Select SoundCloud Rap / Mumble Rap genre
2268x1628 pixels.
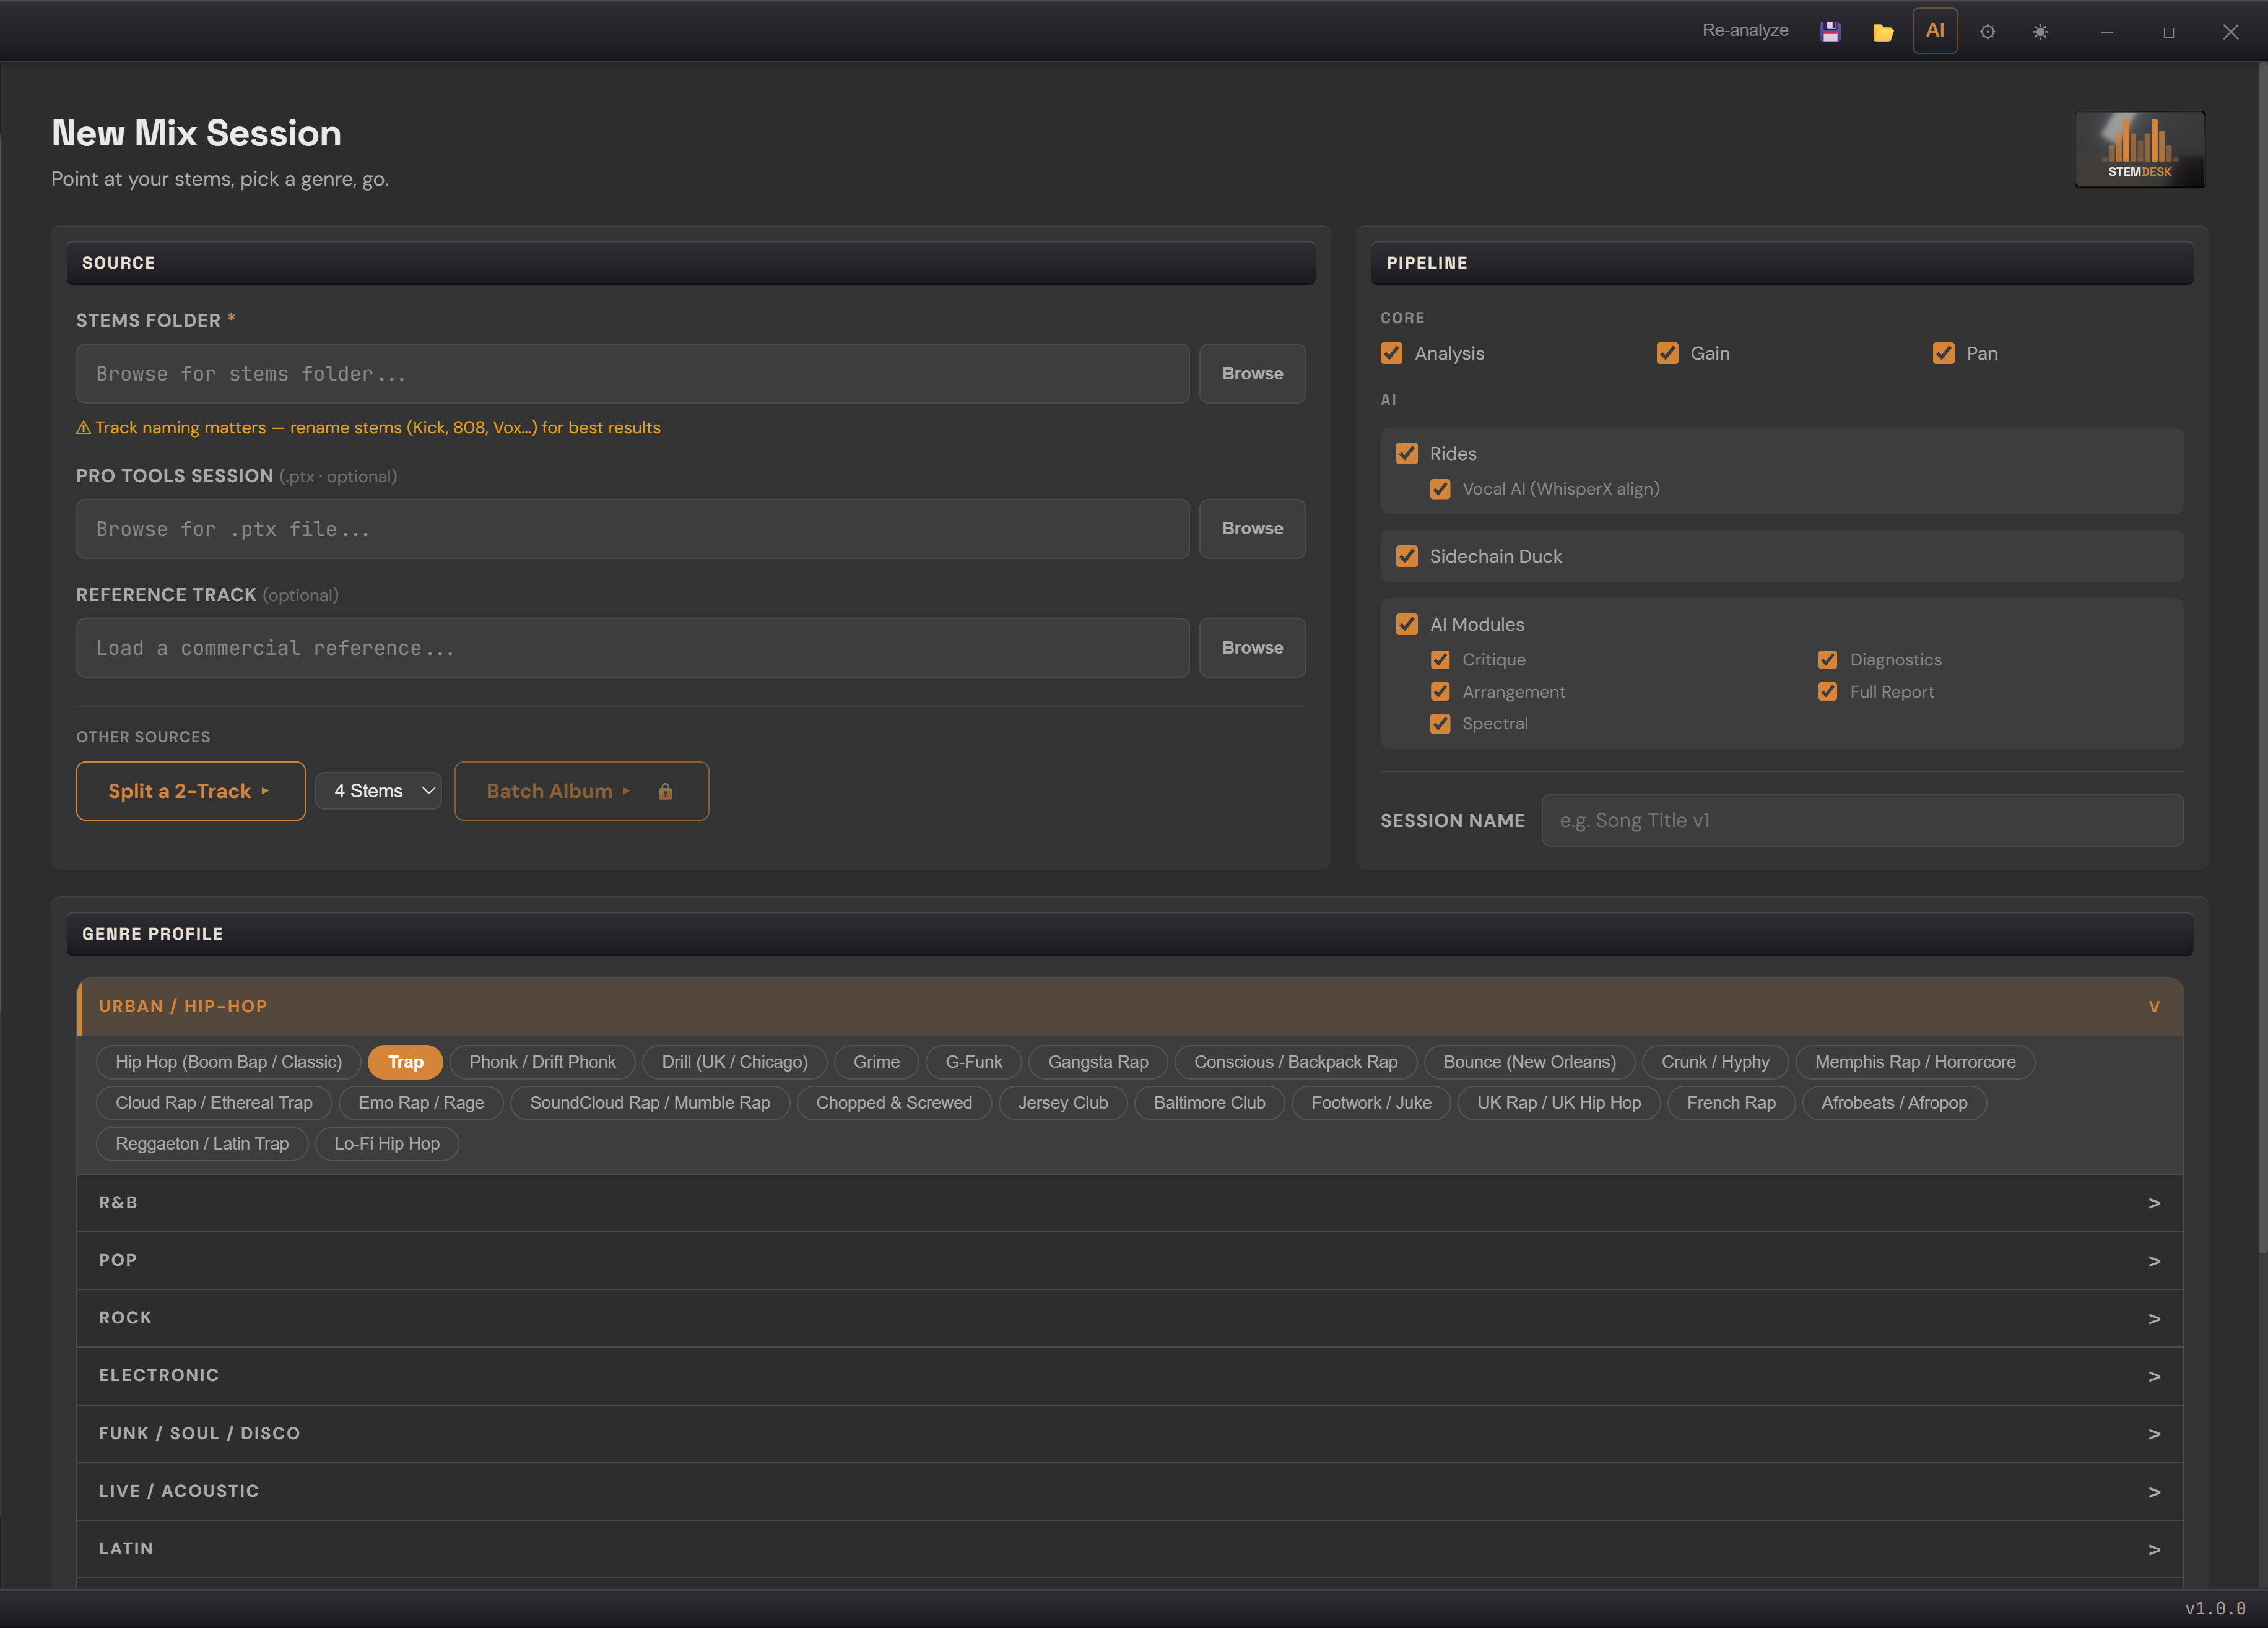click(x=650, y=1103)
